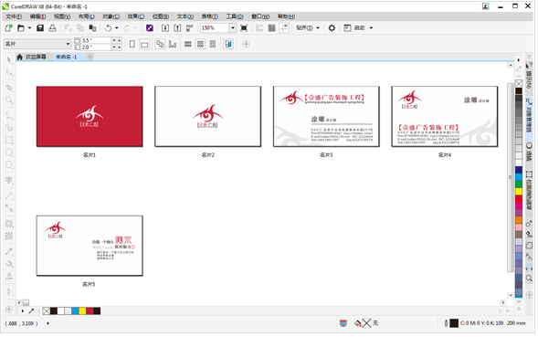
Task: Select the Crop tool
Action: coord(9,88)
